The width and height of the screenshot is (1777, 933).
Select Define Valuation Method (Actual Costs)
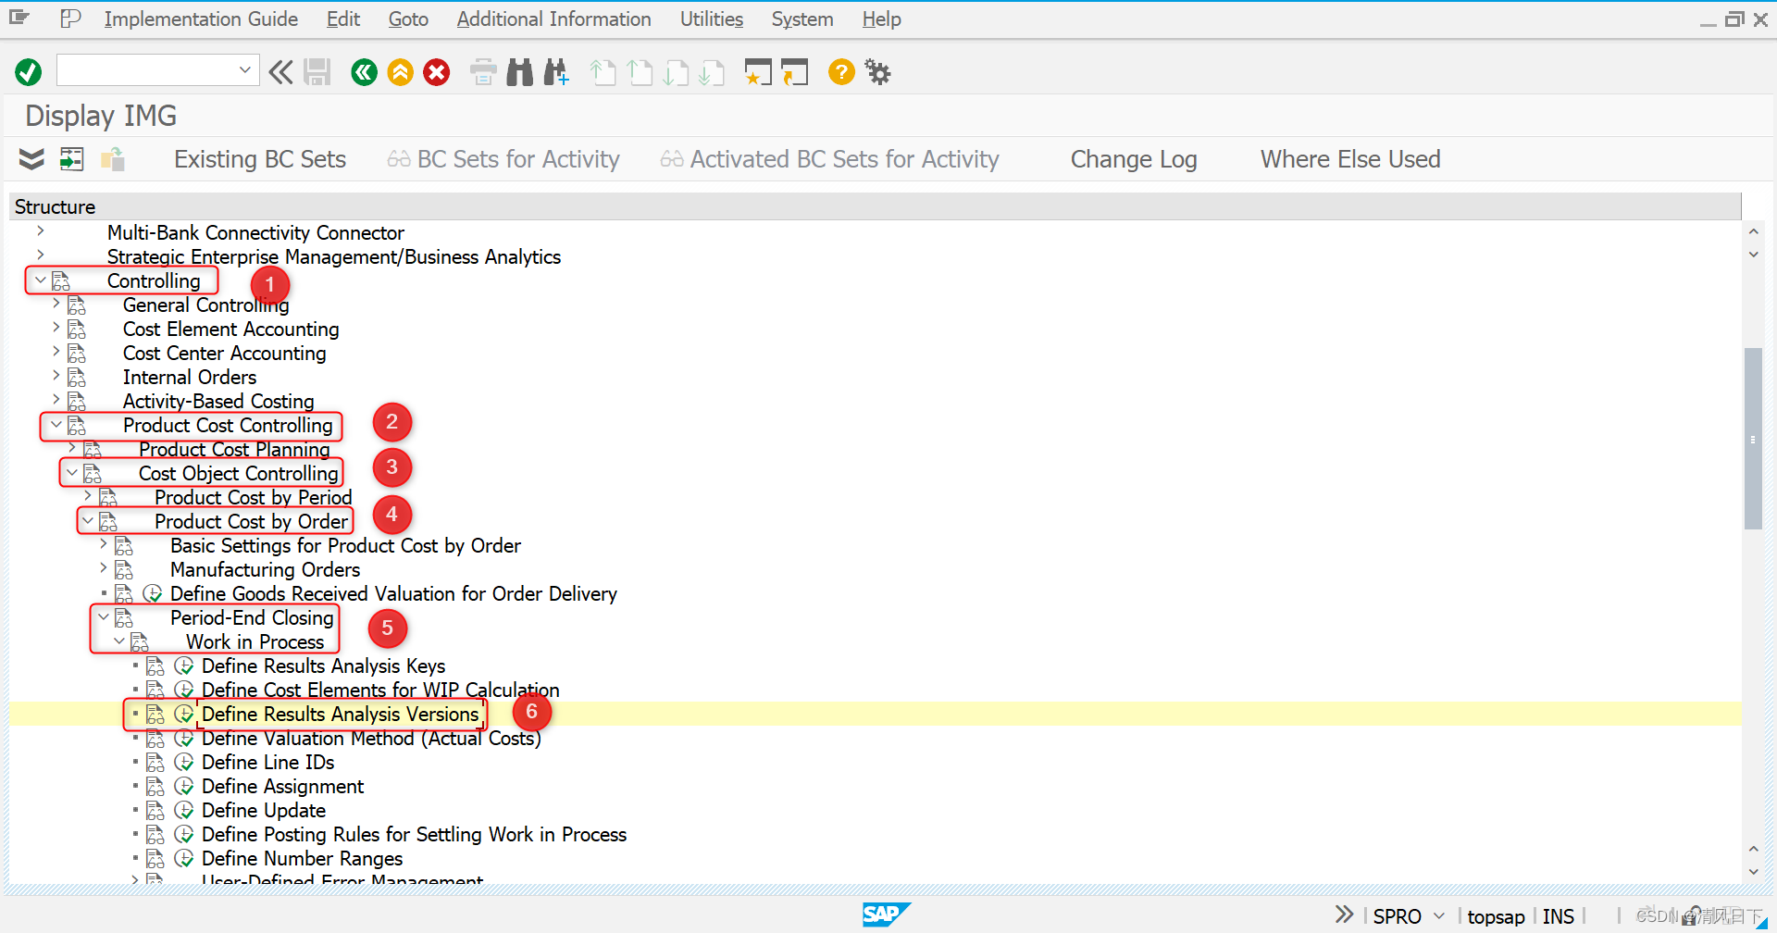point(371,738)
